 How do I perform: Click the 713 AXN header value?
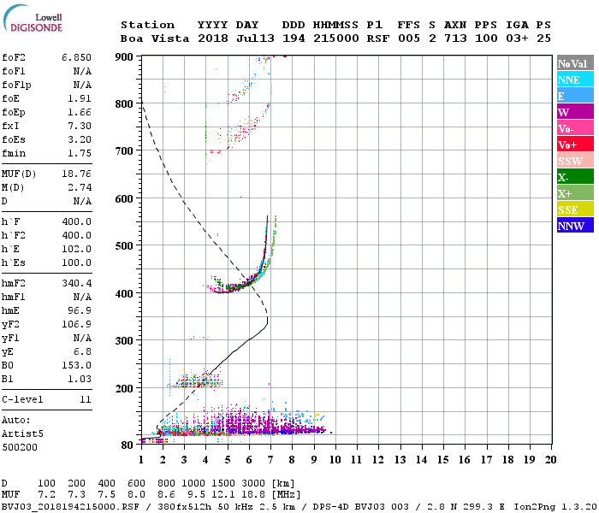455,38
